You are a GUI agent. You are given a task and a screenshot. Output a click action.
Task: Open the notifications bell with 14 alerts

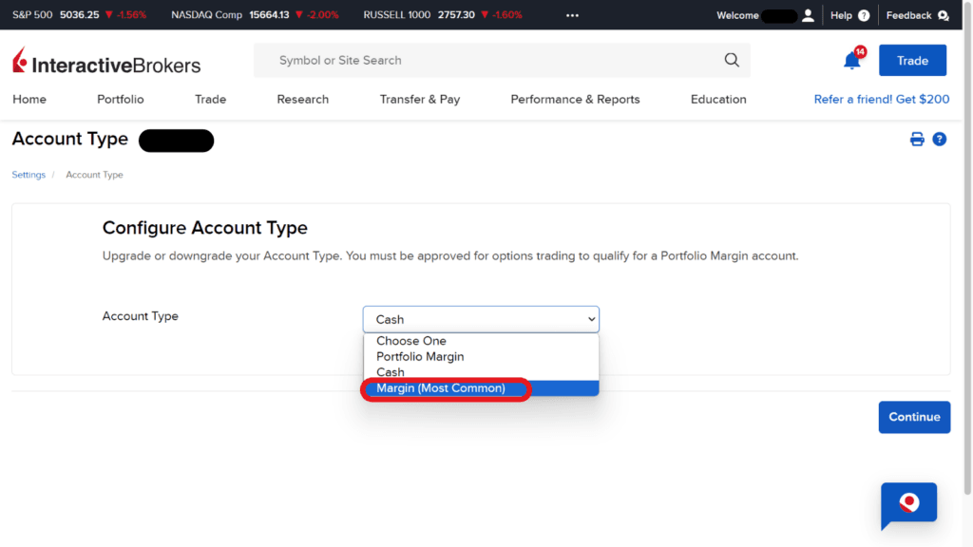[852, 58]
